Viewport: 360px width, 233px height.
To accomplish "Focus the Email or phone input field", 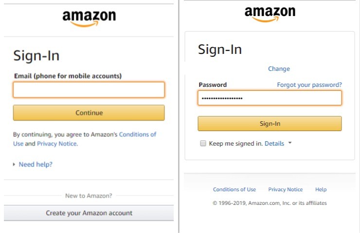I will [89, 90].
